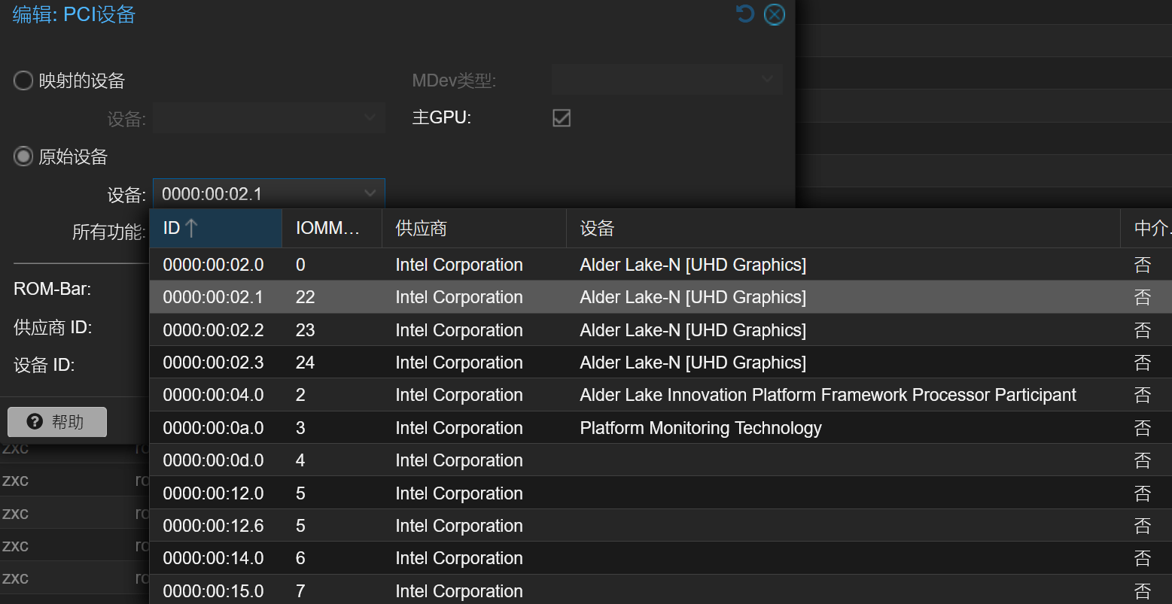1172x604 pixels.
Task: Select device 0000:00:15.0
Action: tap(661, 591)
